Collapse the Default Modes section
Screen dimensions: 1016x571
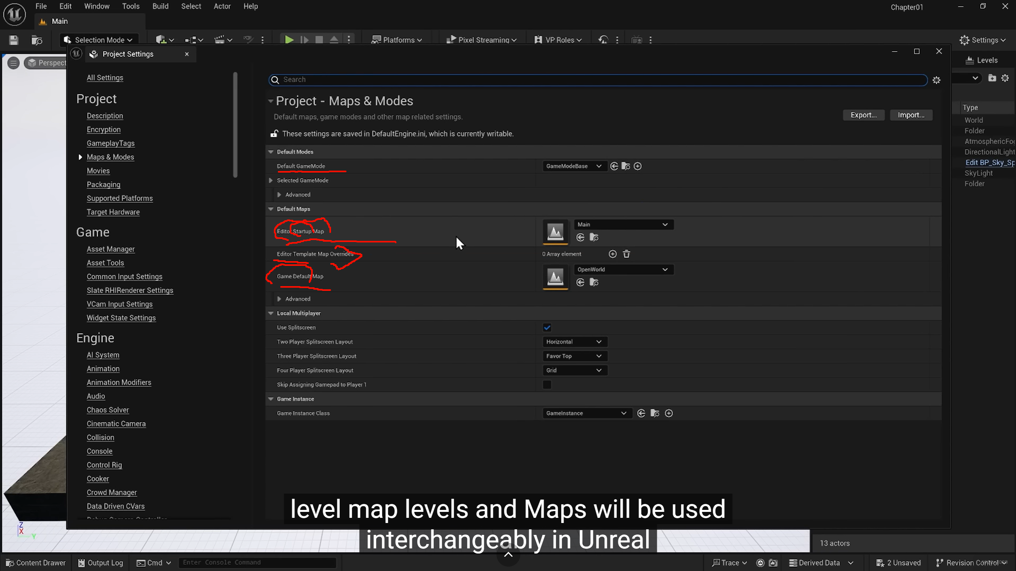tap(271, 152)
